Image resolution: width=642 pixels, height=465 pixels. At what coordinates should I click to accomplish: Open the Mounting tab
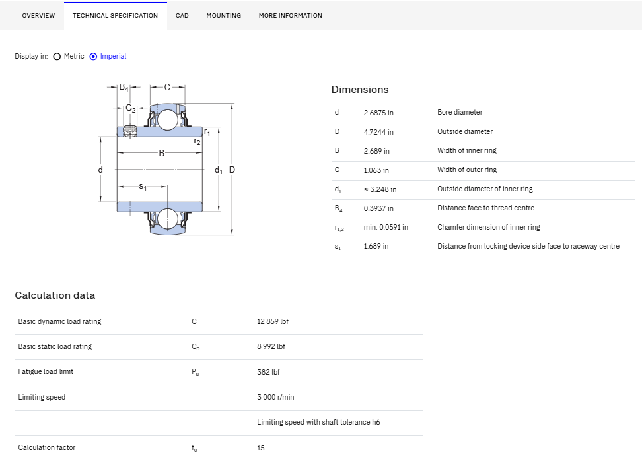pyautogui.click(x=223, y=16)
